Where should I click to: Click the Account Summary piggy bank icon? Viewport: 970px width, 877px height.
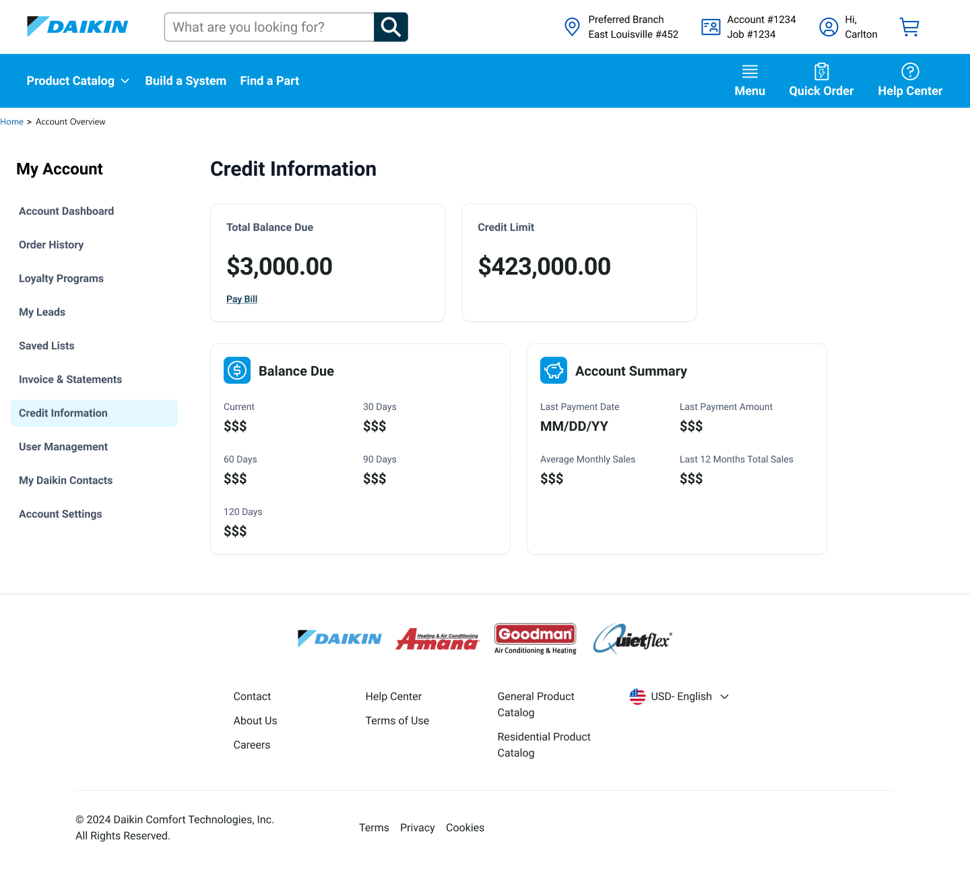554,370
